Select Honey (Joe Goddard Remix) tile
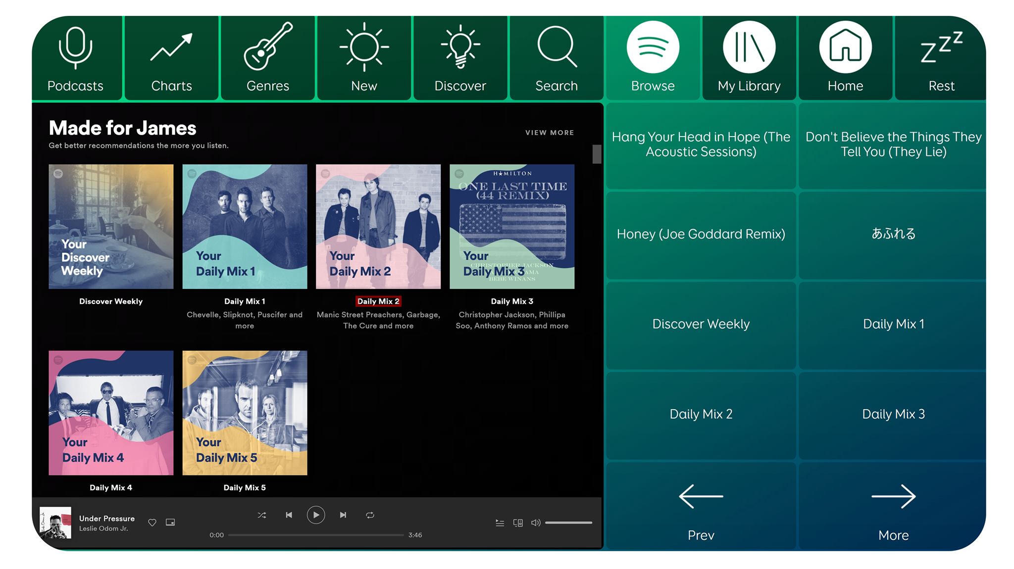 [x=701, y=235]
